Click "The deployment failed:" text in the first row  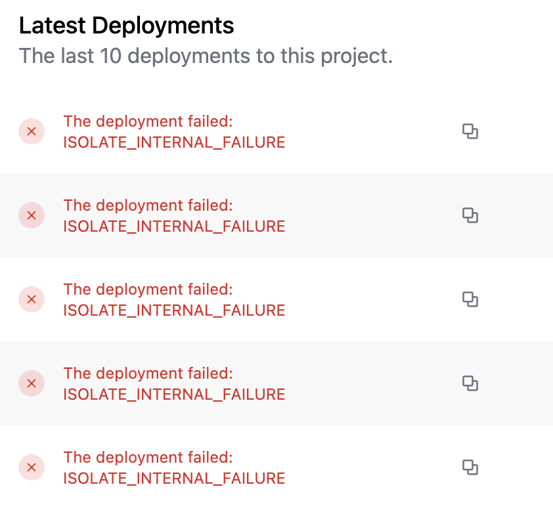point(148,121)
